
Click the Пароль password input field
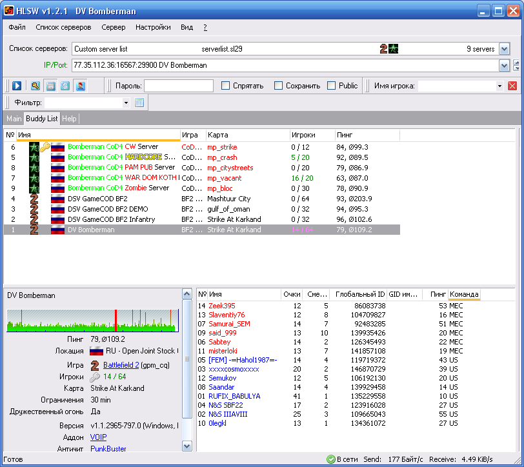point(178,86)
